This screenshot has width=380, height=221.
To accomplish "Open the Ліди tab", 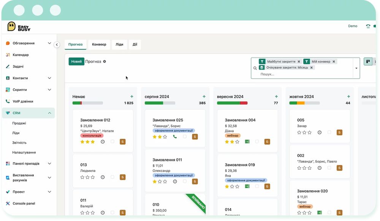I will [x=119, y=44].
